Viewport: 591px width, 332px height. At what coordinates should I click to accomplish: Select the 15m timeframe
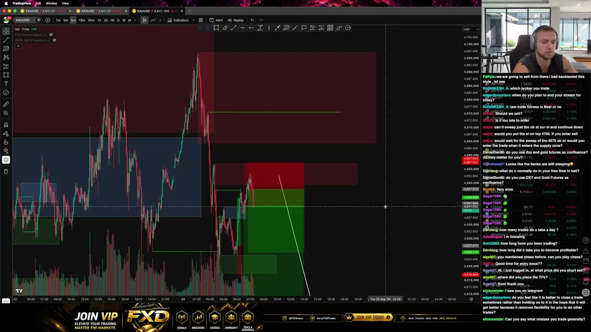[x=82, y=20]
